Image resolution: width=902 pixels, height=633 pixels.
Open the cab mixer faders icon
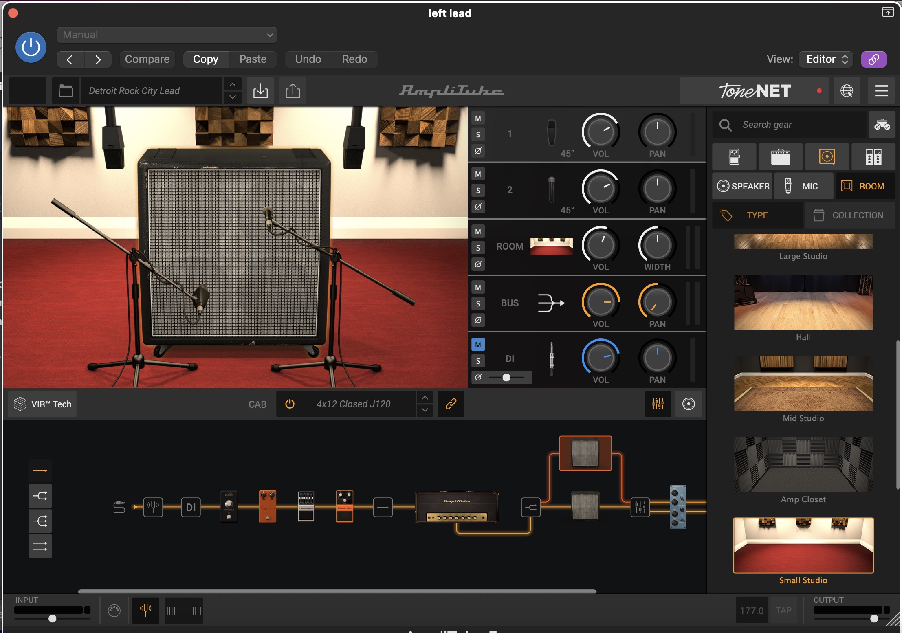pyautogui.click(x=658, y=404)
